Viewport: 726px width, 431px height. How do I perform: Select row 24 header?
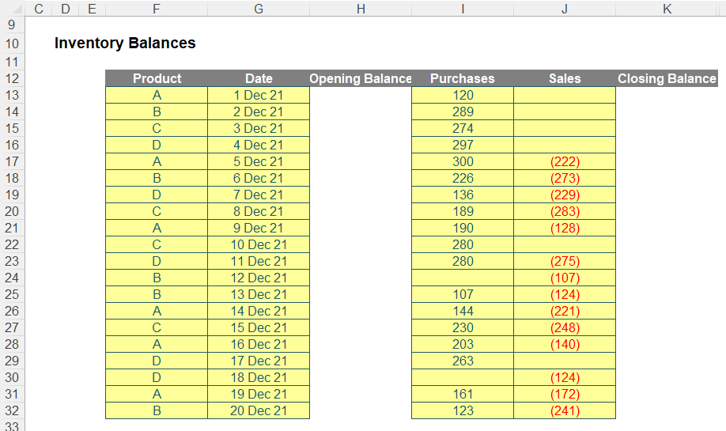coord(12,278)
